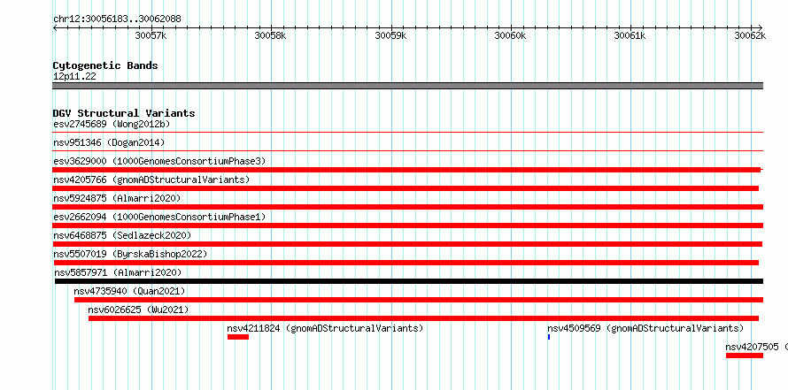The height and width of the screenshot is (390, 788).
Task: Click the 12p11.22 band label
Action: 74,77
